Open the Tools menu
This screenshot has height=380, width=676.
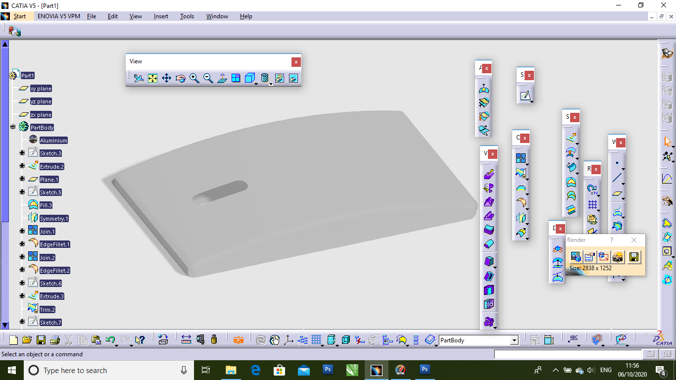pyautogui.click(x=187, y=16)
